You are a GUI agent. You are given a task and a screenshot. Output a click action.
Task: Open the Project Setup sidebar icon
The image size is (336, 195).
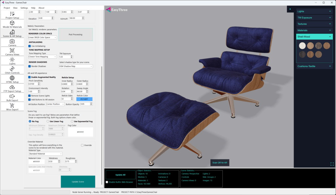point(12,14)
